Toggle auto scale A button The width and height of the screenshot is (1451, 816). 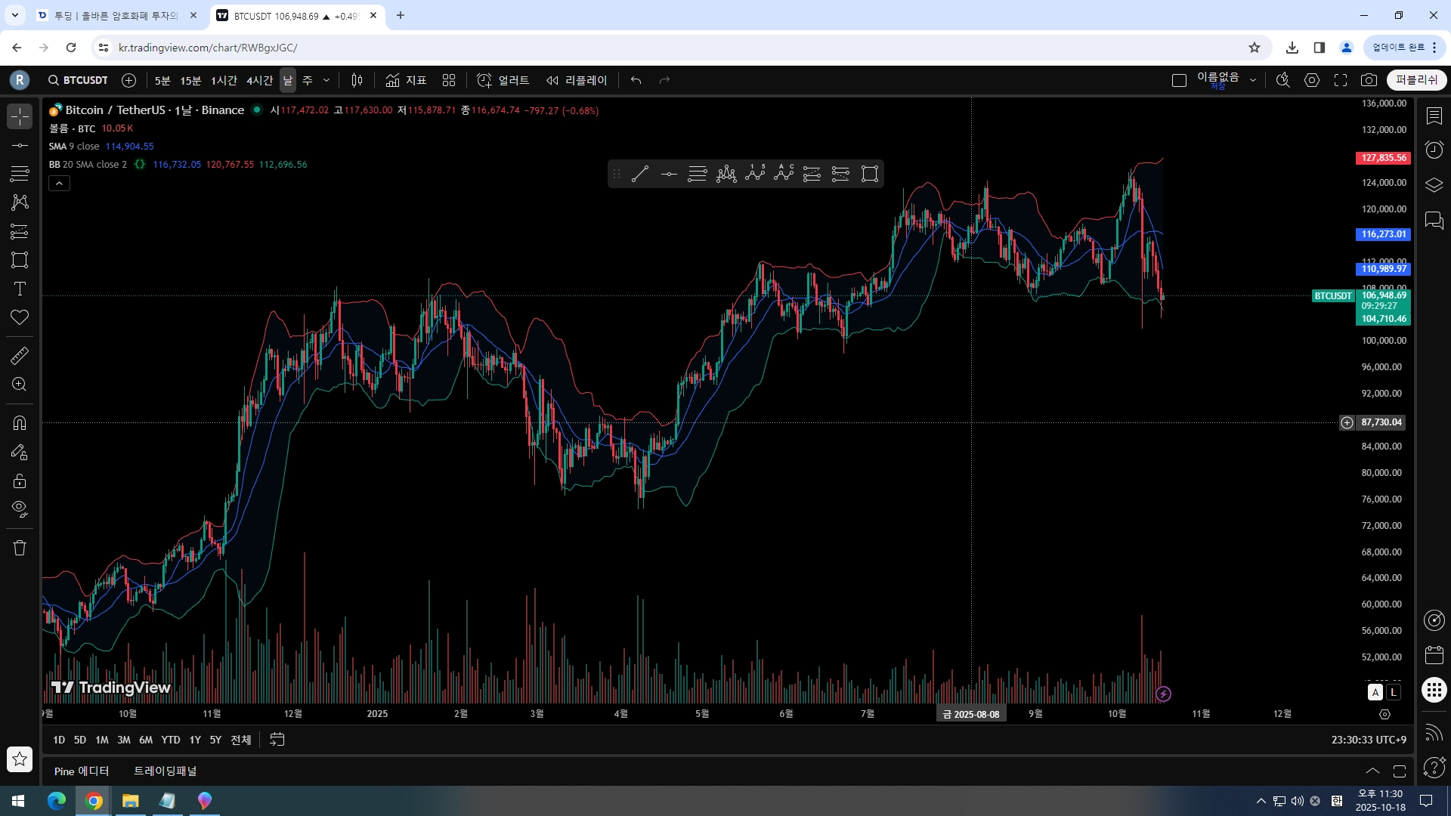(x=1375, y=692)
